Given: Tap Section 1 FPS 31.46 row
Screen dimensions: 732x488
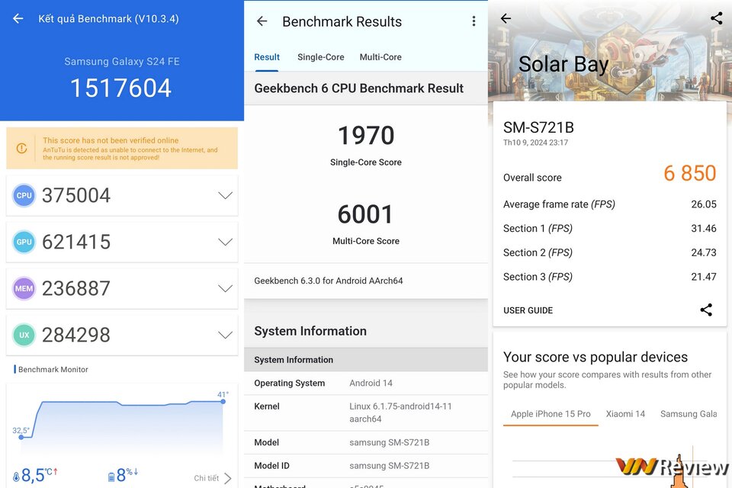Looking at the screenshot, I should pos(610,228).
